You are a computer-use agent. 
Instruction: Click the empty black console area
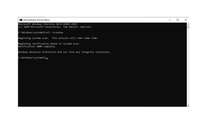[x=102, y=83]
